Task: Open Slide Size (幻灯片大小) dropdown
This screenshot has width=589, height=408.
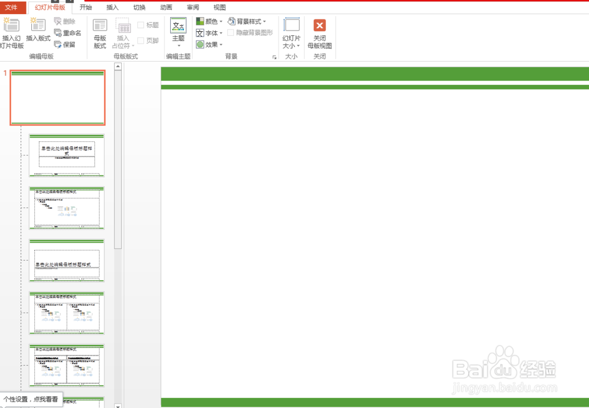Action: (291, 33)
